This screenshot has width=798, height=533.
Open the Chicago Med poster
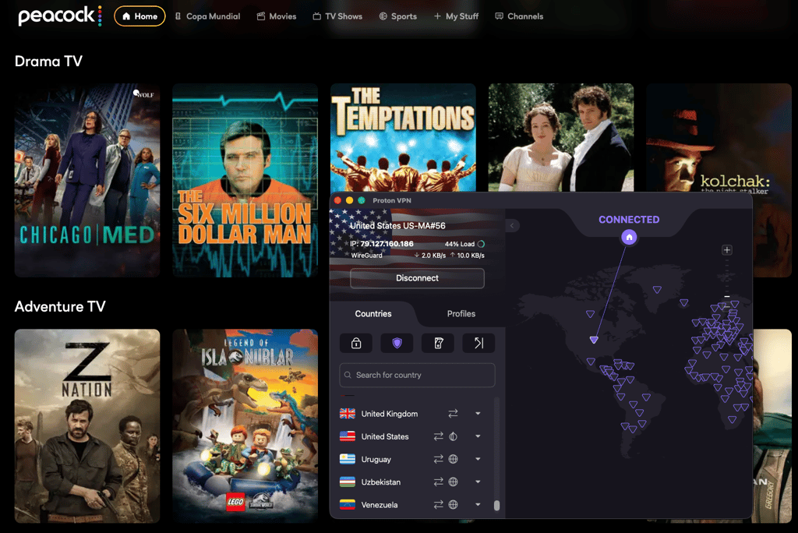pyautogui.click(x=87, y=180)
